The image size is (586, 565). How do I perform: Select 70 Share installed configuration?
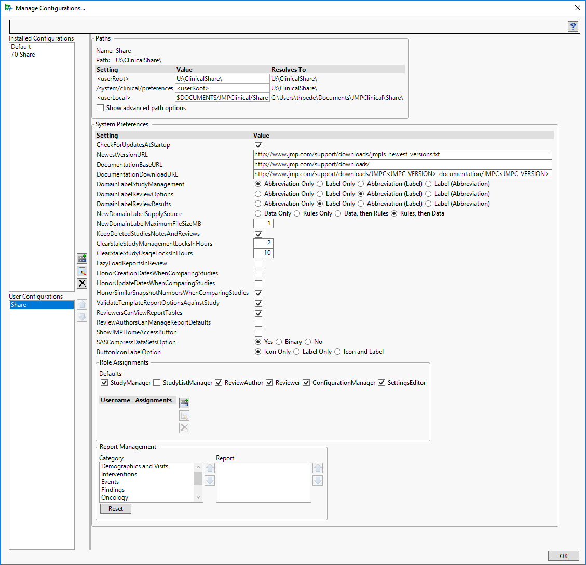23,55
